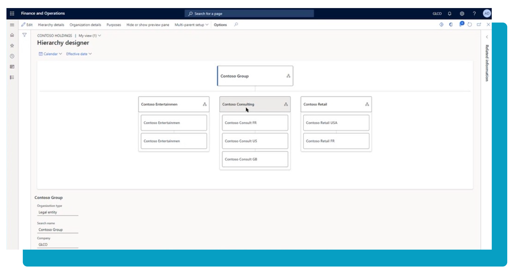This screenshot has width=511, height=277.
Task: Open Favorites star in sidebar
Action: 12,46
